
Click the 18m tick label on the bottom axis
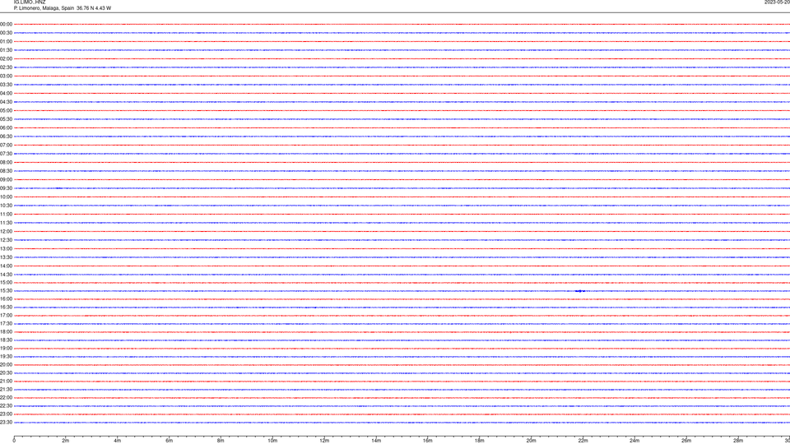point(480,441)
